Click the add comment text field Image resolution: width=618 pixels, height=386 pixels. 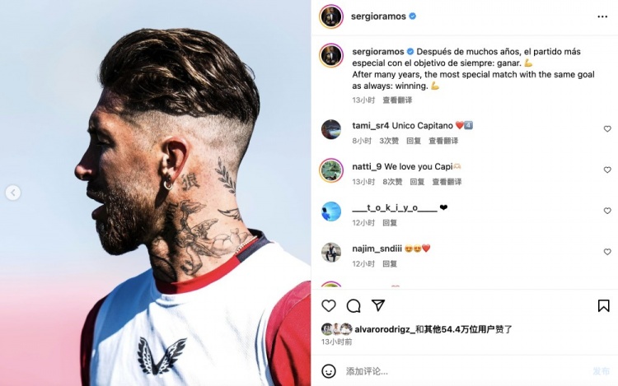465,371
